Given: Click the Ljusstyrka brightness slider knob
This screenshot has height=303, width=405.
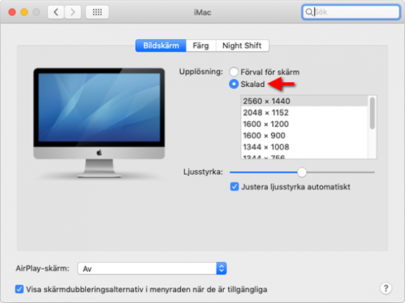Looking at the screenshot, I should tap(302, 172).
